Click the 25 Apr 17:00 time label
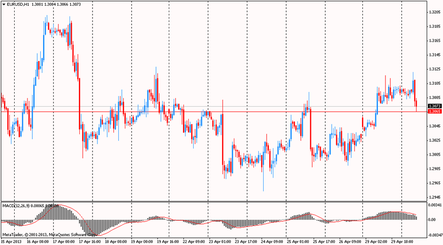The height and width of the screenshot is (245, 443). (x=324, y=241)
